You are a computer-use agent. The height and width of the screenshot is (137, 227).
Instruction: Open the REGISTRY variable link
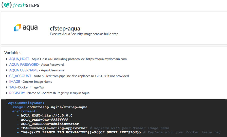17,93
